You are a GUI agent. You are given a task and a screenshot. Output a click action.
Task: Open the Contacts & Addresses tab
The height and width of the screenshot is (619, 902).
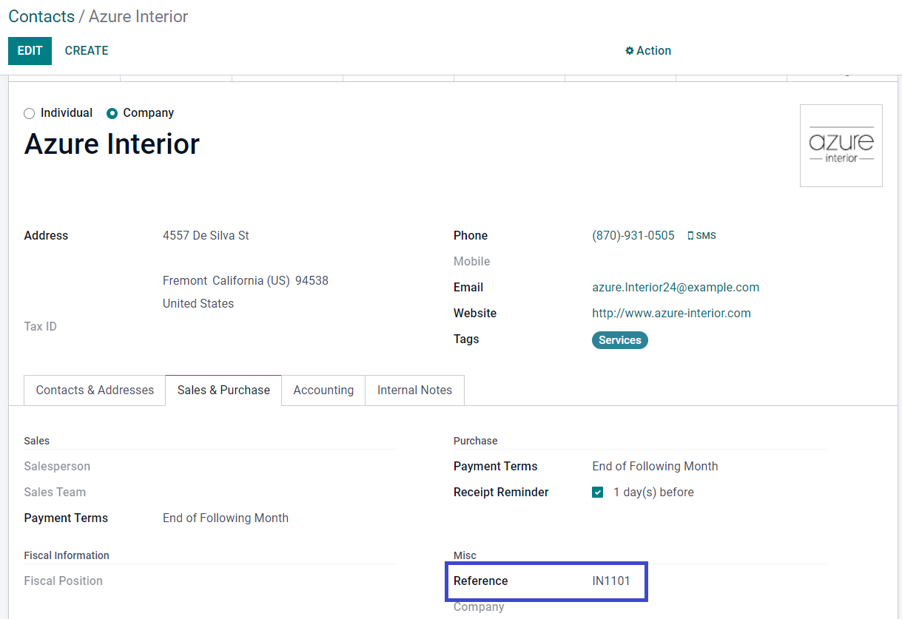click(x=95, y=390)
